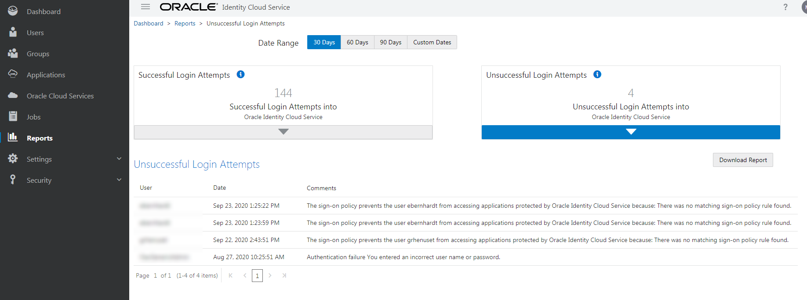The width and height of the screenshot is (807, 300).
Task: Select the 90 Days date range
Action: [391, 42]
